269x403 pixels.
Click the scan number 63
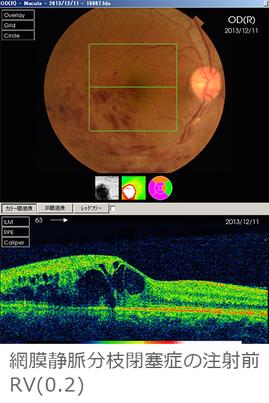(x=38, y=220)
